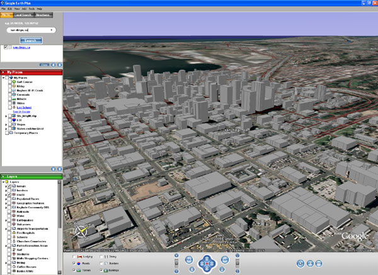Switch to the Directions tab

point(42,14)
